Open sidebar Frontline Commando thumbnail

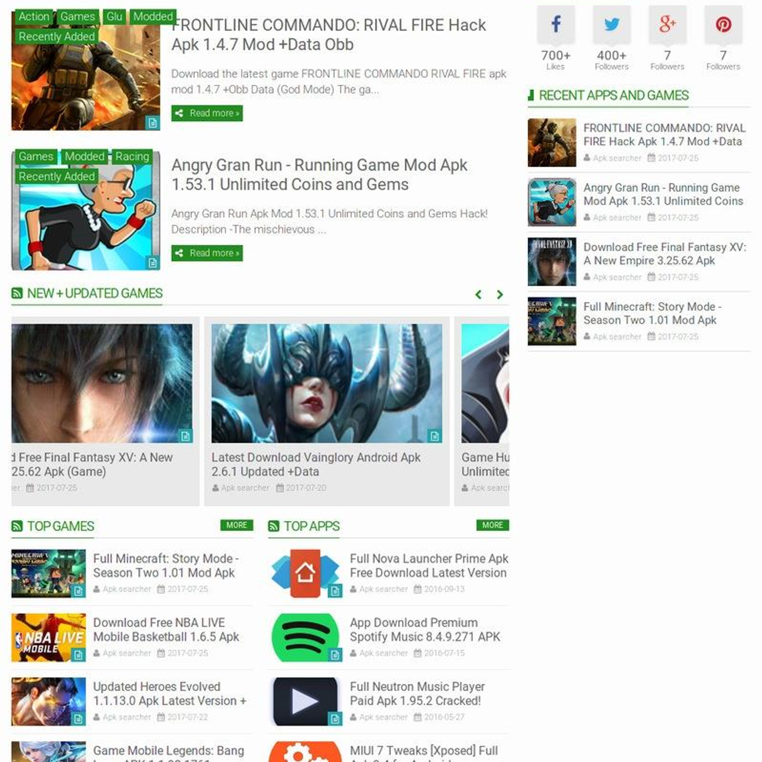(x=552, y=143)
